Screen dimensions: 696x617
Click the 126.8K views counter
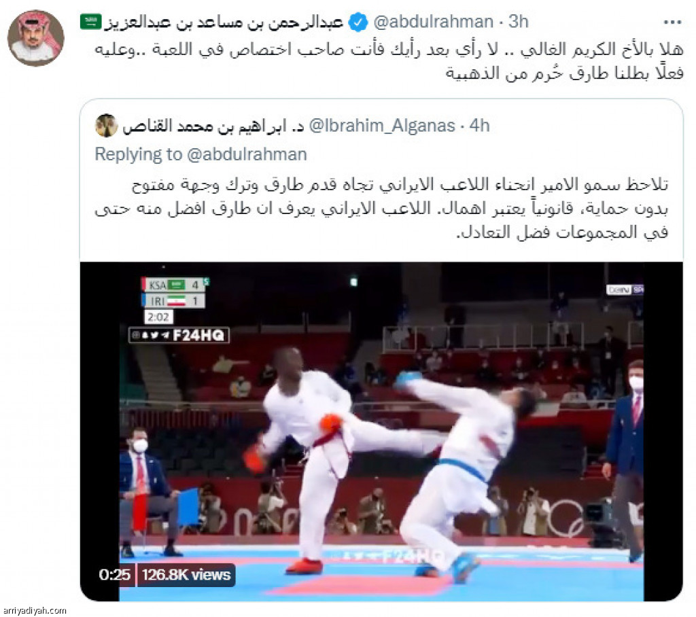pos(186,575)
